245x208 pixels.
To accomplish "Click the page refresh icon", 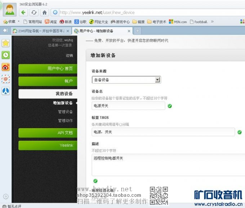I will (34, 12).
